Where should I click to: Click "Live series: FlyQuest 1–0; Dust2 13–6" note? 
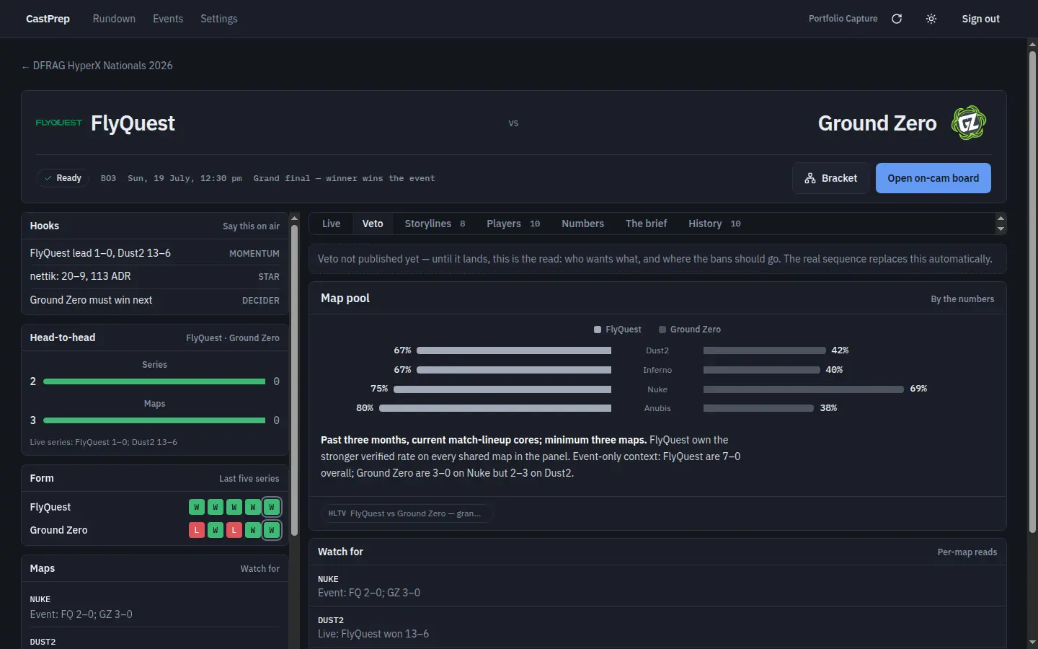pos(104,442)
